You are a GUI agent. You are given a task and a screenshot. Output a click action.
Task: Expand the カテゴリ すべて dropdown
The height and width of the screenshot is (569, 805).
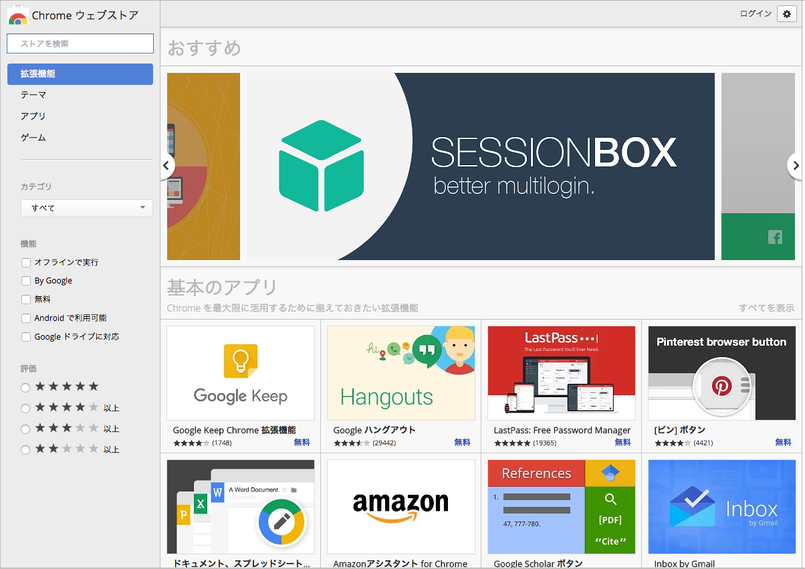click(87, 208)
